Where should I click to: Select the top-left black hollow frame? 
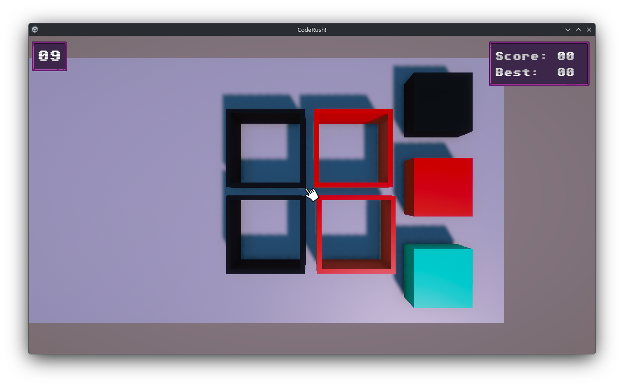[x=266, y=148]
